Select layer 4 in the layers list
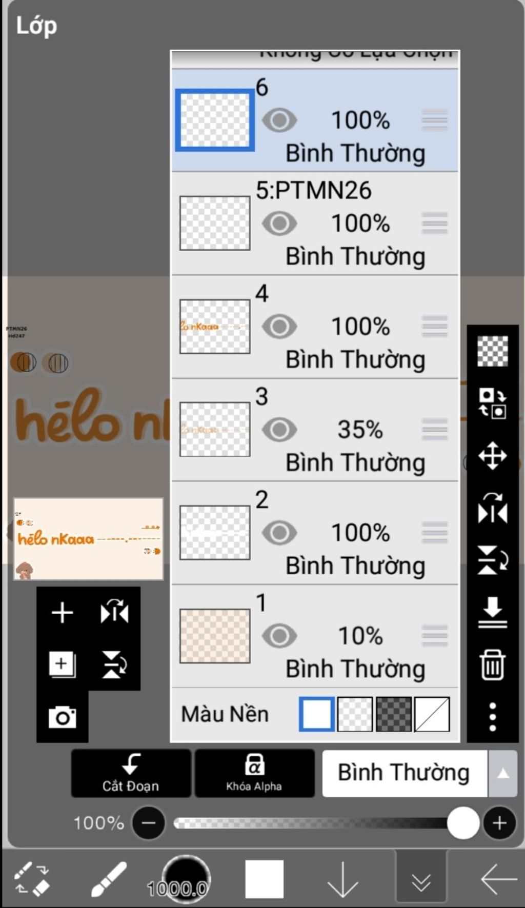The height and width of the screenshot is (908, 525). 315,327
